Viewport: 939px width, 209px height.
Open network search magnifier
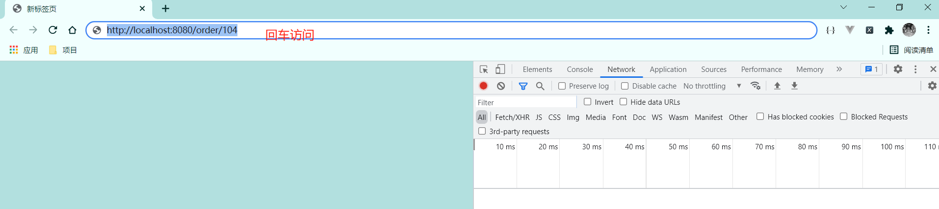(540, 86)
